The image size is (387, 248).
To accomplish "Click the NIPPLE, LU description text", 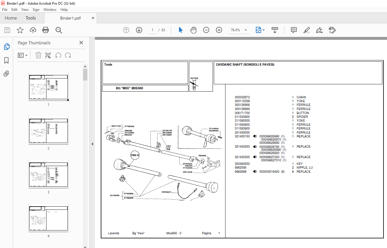I will pyautogui.click(x=305, y=168).
